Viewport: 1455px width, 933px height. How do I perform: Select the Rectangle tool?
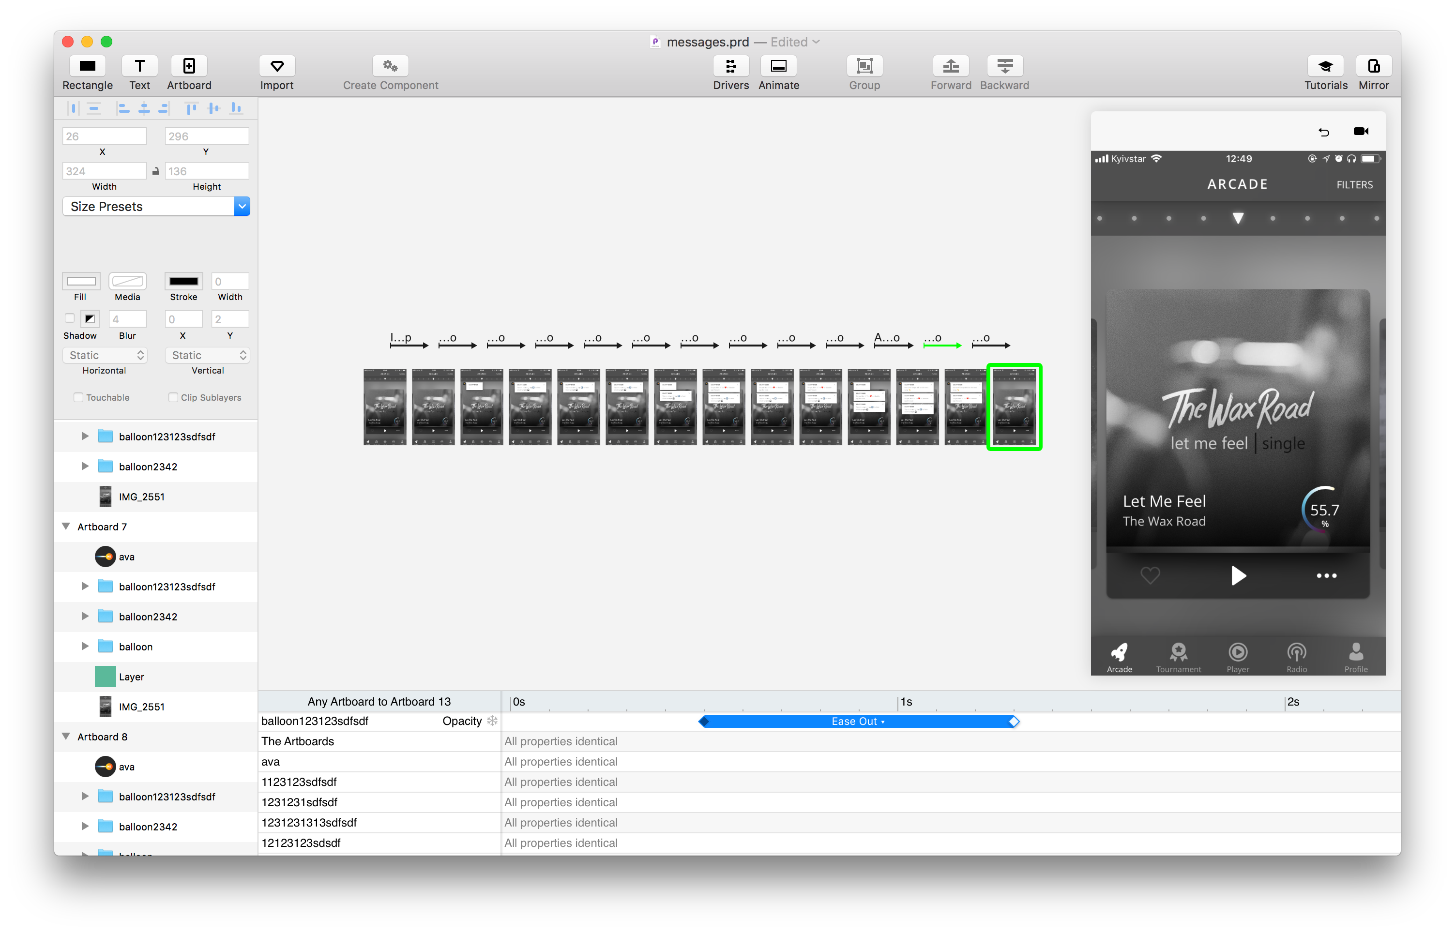[x=87, y=65]
